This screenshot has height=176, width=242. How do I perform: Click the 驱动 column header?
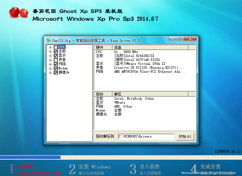pyautogui.click(x=103, y=94)
